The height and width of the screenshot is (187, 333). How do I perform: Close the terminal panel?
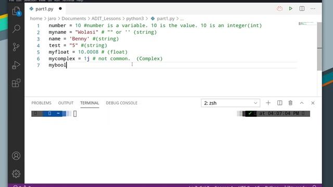click(x=313, y=103)
